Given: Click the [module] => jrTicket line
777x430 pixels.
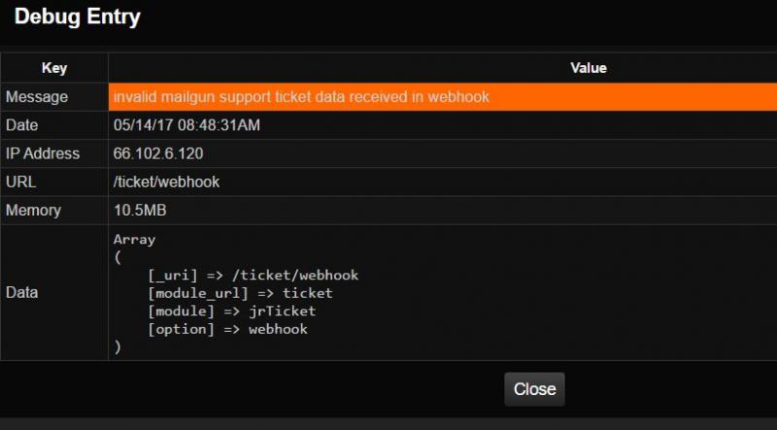Looking at the screenshot, I should [x=231, y=311].
